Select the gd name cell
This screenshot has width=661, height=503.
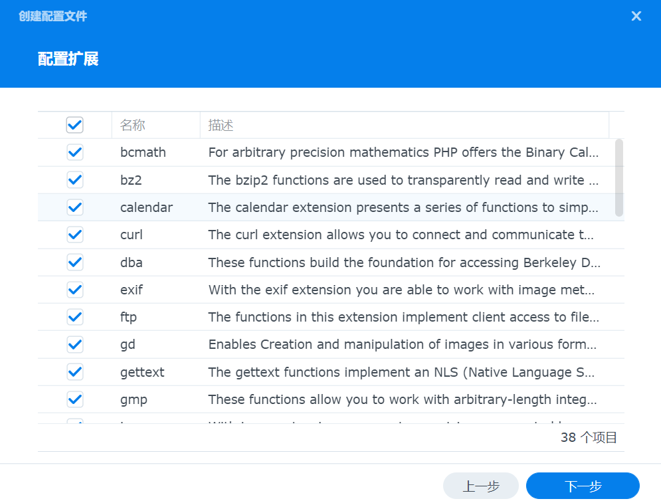[x=128, y=344]
